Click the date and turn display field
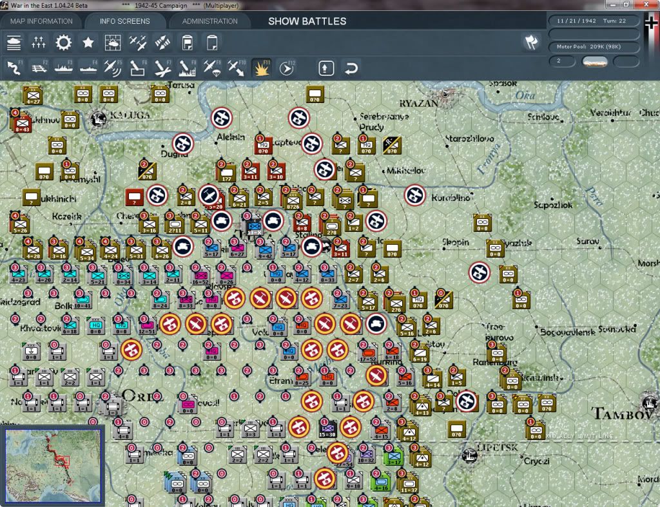 click(x=594, y=21)
